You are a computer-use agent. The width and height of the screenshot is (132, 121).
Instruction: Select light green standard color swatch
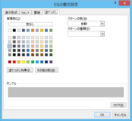(28, 62)
